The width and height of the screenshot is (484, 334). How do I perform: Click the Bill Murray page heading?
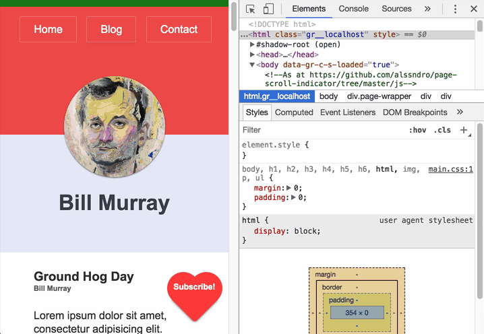pyautogui.click(x=114, y=203)
